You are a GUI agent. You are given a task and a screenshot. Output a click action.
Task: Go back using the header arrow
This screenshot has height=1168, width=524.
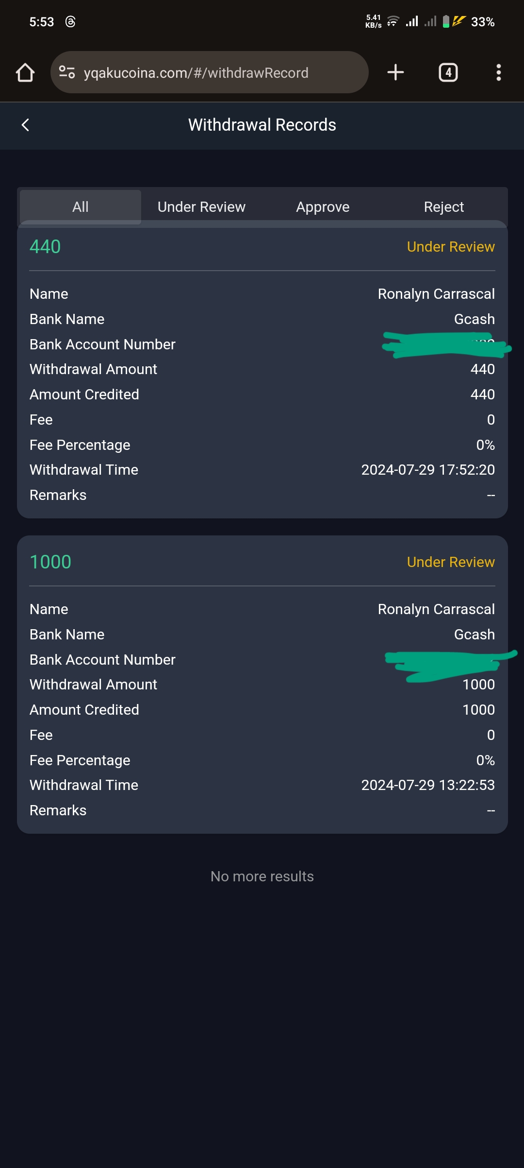26,125
